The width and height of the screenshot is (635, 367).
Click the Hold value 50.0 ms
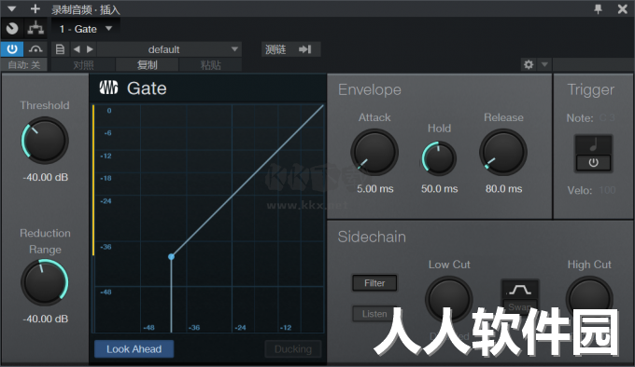[440, 189]
